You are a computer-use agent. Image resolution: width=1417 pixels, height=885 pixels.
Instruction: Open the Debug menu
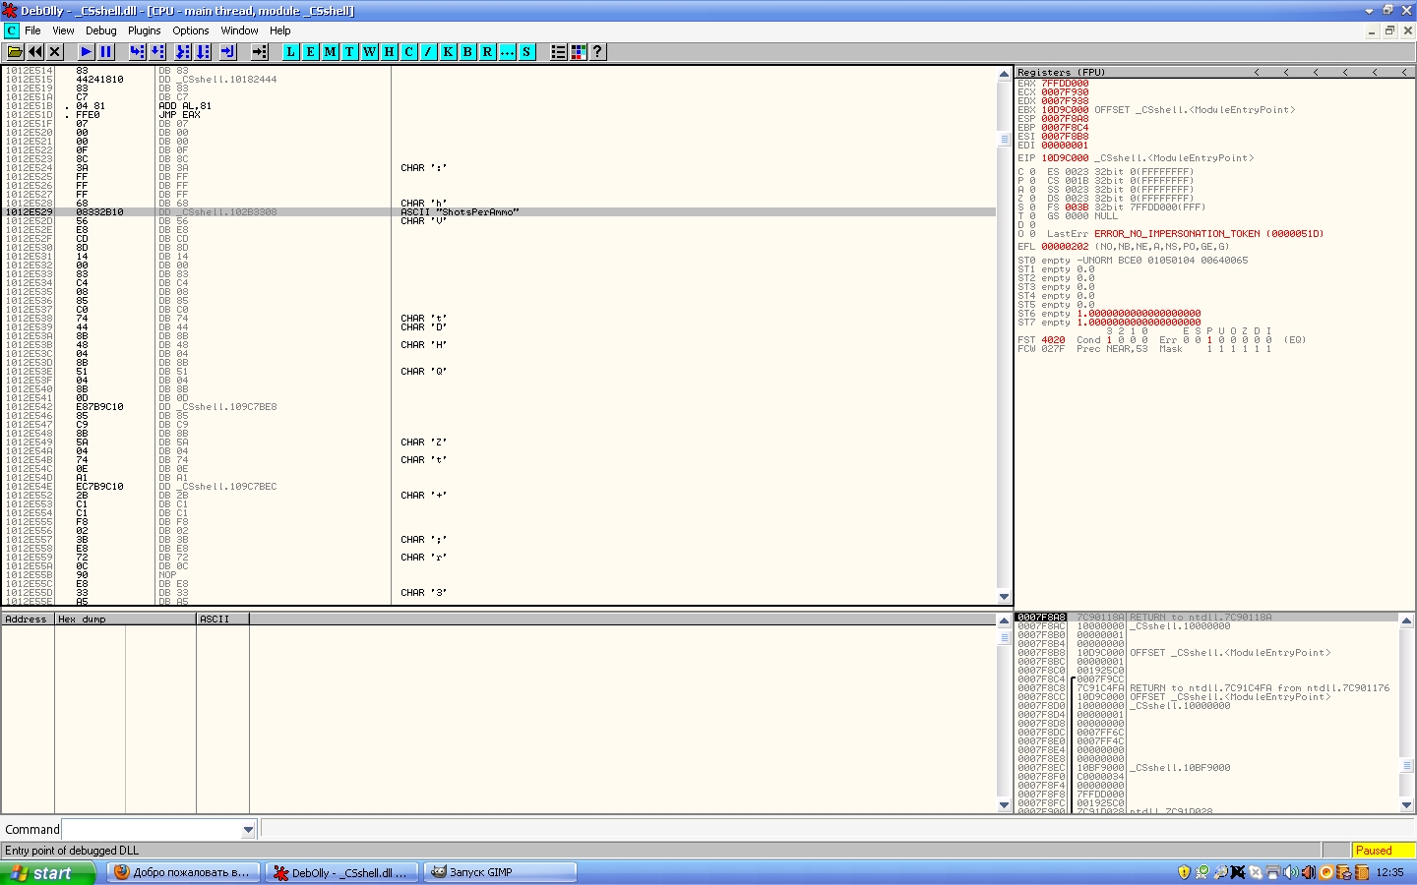tap(101, 30)
